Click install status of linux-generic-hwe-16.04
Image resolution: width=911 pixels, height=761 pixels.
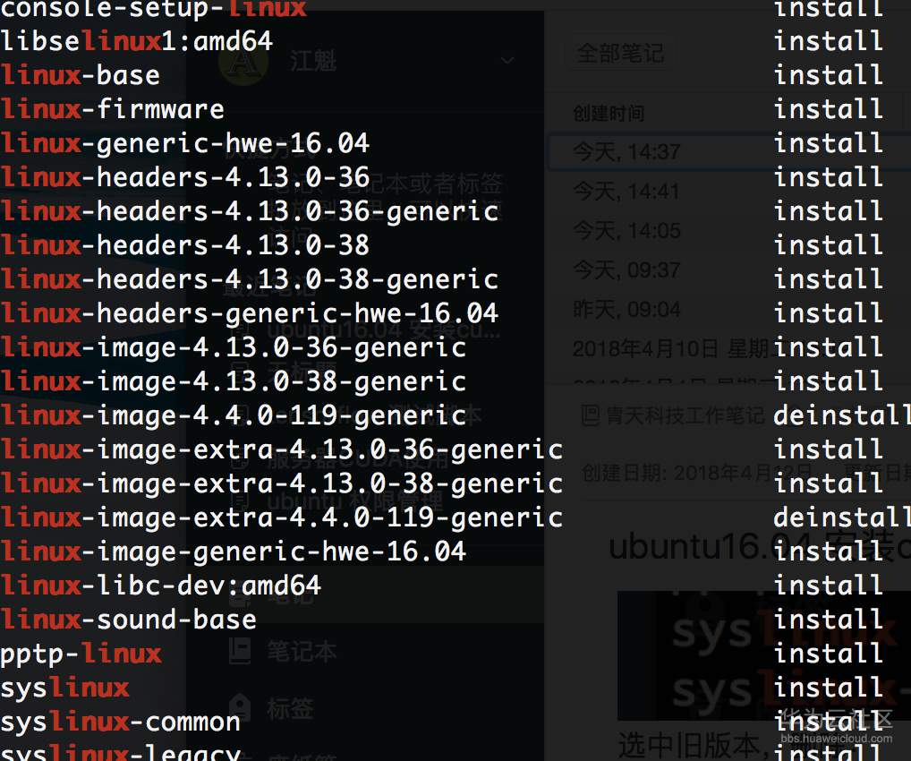click(829, 143)
